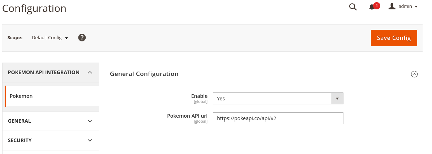This screenshot has width=432, height=154.
Task: Click the arrow button on Enable select
Action: click(337, 98)
